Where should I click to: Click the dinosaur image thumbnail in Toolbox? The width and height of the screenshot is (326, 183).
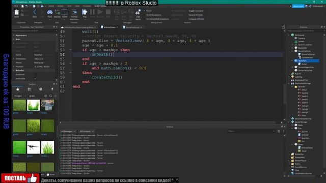click(33, 147)
